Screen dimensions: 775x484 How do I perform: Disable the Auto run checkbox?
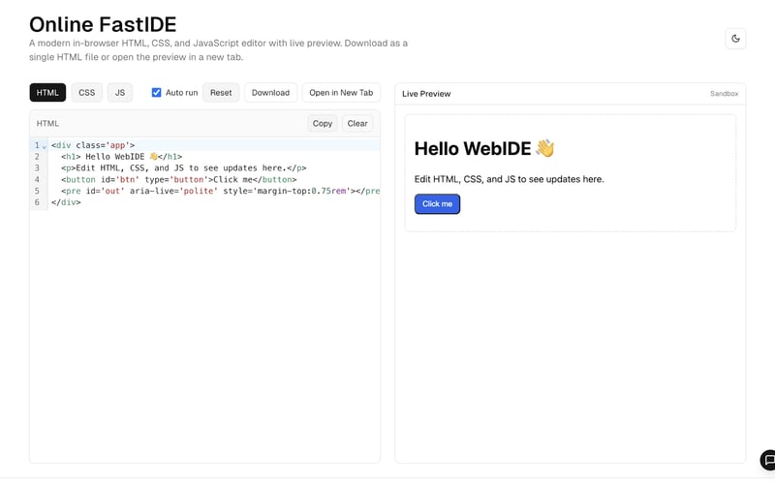tap(156, 92)
